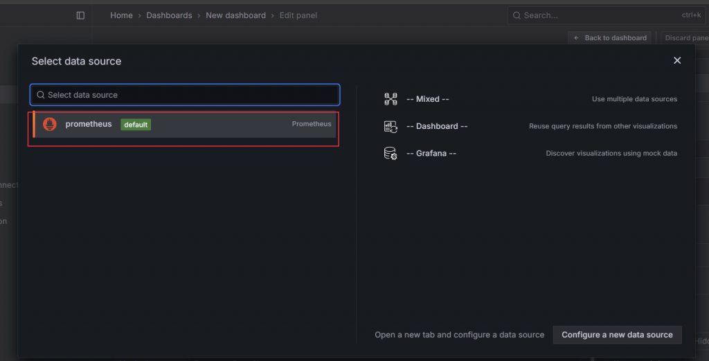The height and width of the screenshot is (361, 709).
Task: Click Discover visualizations using mock data text
Action: pyautogui.click(x=611, y=153)
